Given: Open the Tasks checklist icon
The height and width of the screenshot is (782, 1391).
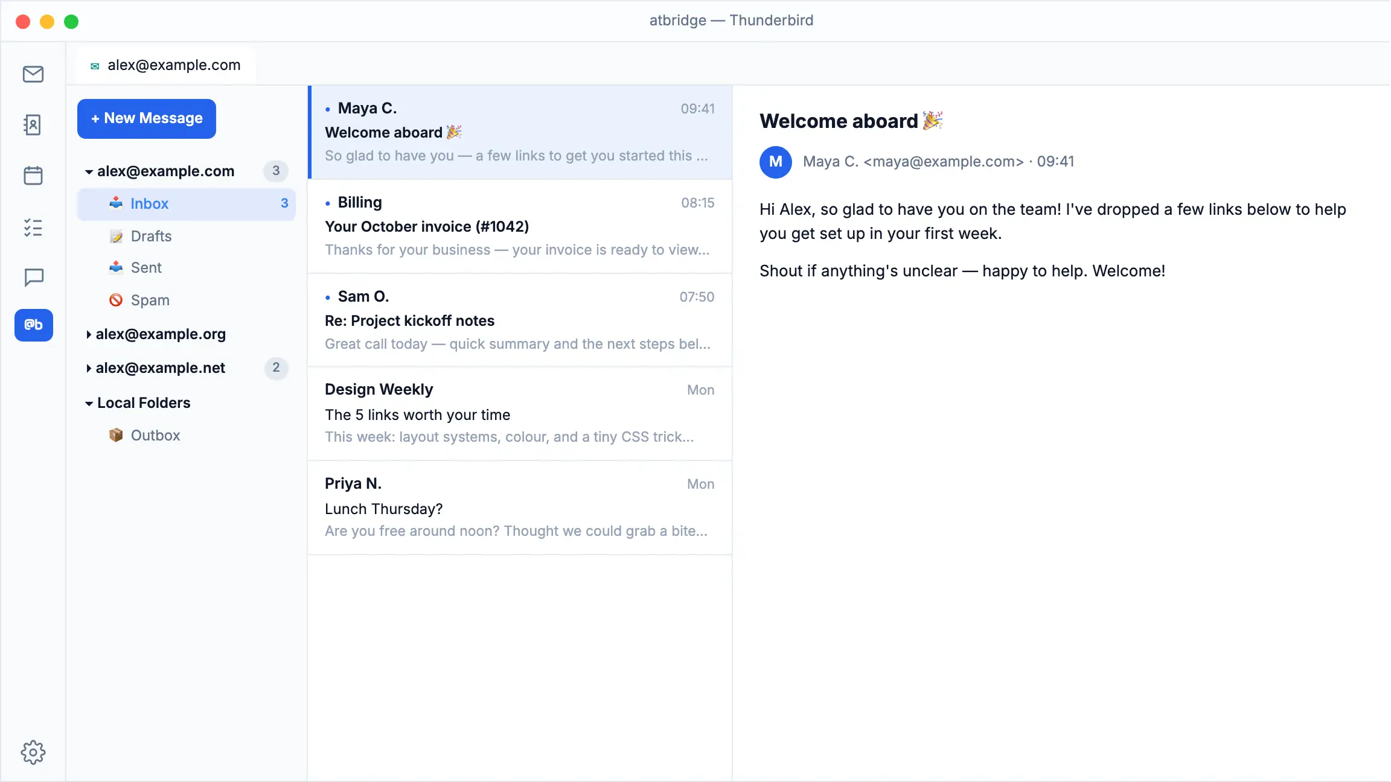Looking at the screenshot, I should pos(33,227).
